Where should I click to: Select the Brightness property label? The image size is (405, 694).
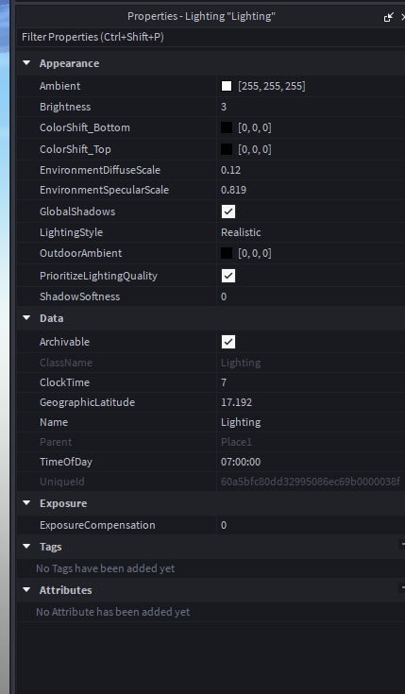(65, 107)
